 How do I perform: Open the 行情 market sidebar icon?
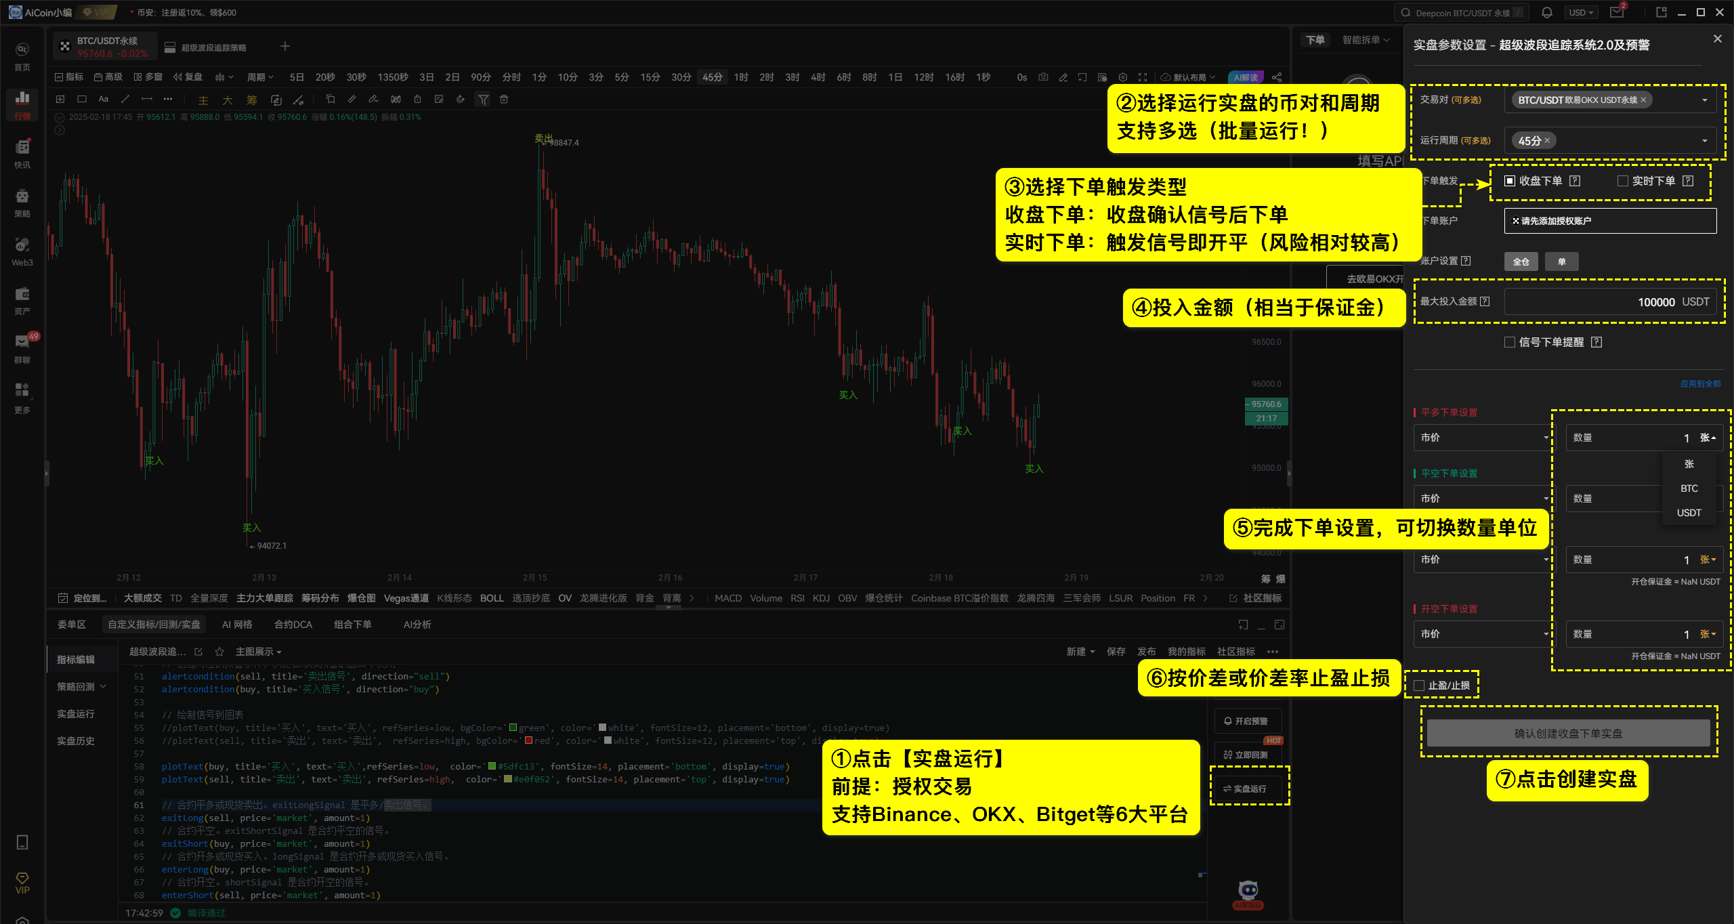pos(22,104)
